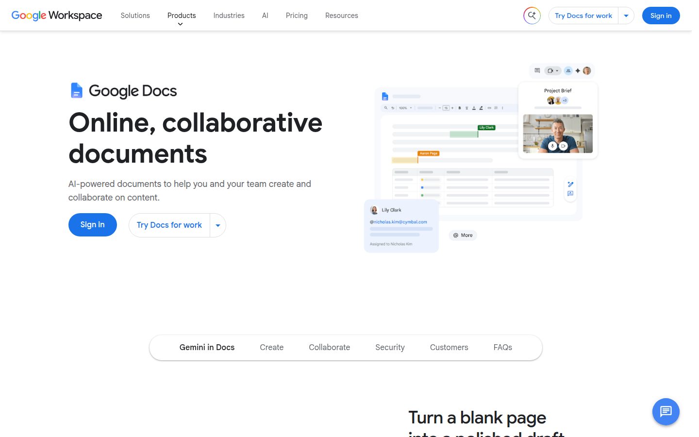
Task: Select the Gemini in Docs tab
Action: point(207,348)
